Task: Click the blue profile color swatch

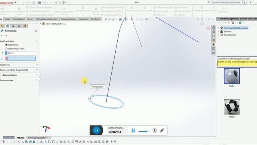Action: (6, 53)
